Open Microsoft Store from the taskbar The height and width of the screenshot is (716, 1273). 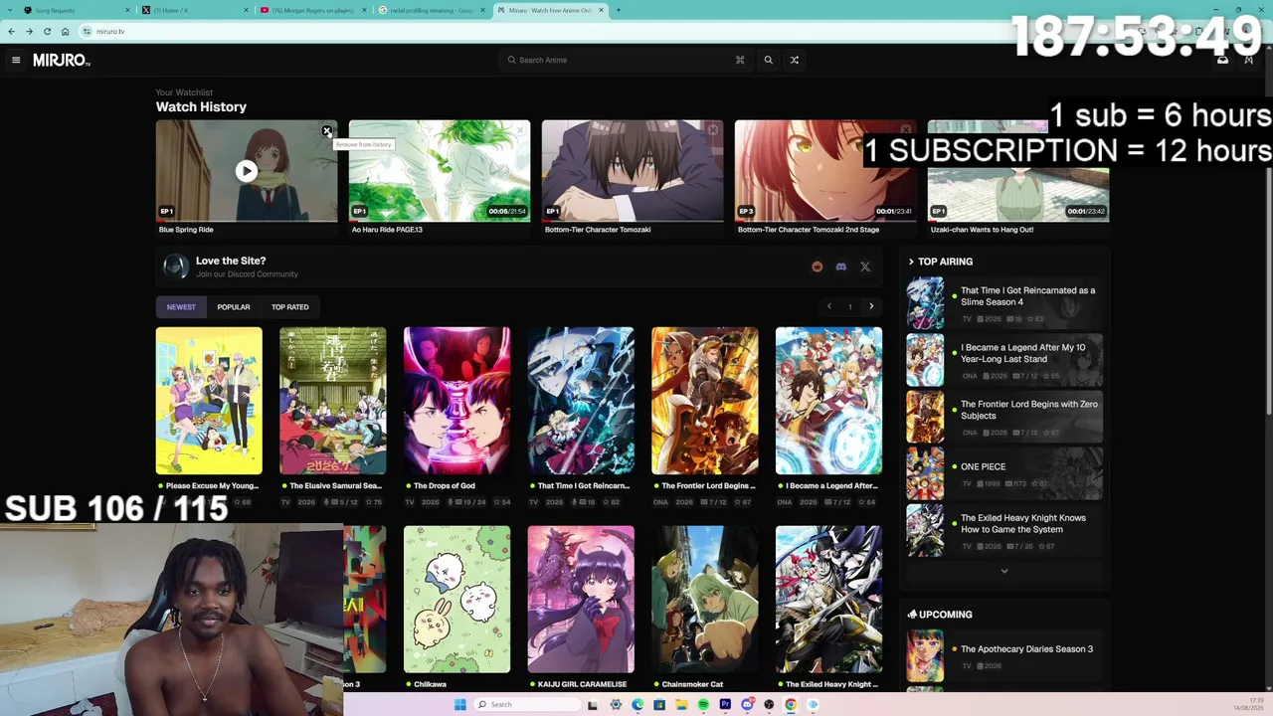(659, 705)
